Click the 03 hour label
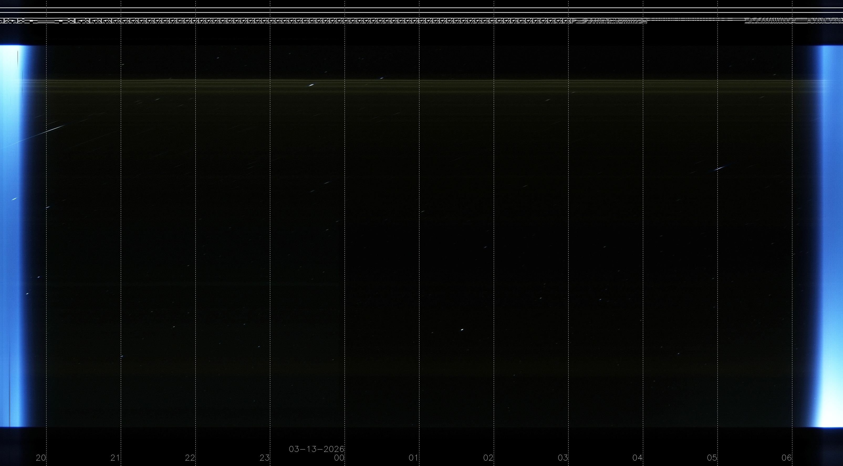Viewport: 843px width, 466px height. [x=563, y=458]
